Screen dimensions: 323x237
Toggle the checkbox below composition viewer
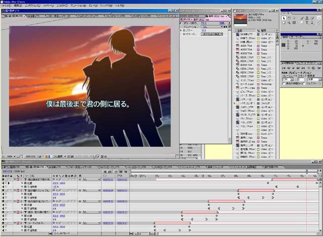[x=98, y=156]
